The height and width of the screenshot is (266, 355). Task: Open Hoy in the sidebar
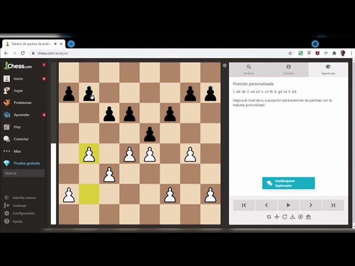(x=17, y=127)
